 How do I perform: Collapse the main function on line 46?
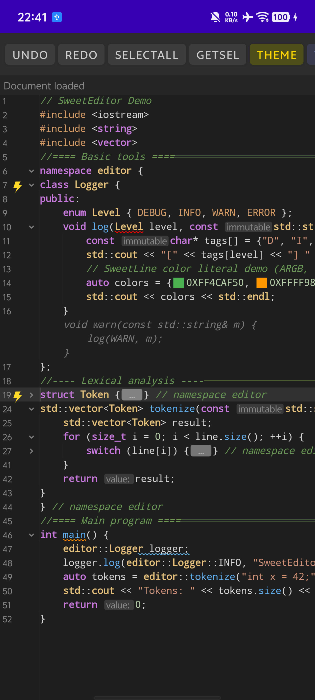click(x=31, y=535)
